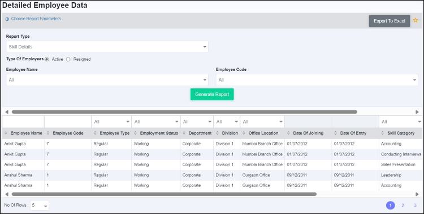The height and width of the screenshot is (214, 424).
Task: Click upper scrollbar left arrow
Action: (x=7, y=112)
